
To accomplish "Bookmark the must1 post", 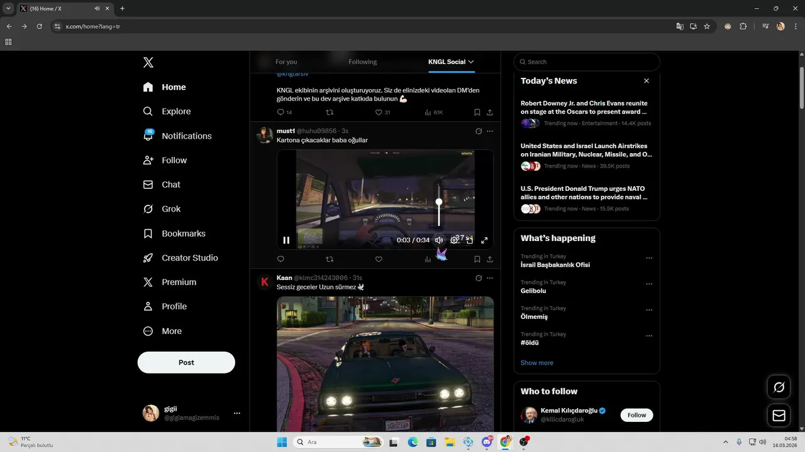I will click(477, 259).
